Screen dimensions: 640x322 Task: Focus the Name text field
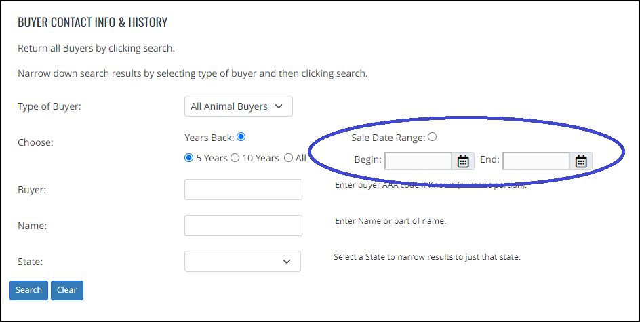tap(243, 225)
